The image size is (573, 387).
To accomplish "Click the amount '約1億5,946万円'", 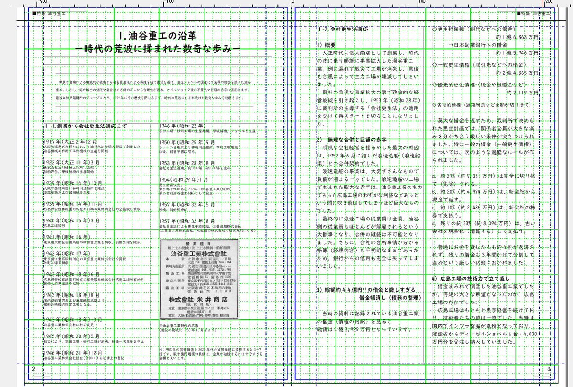I will [x=517, y=53].
